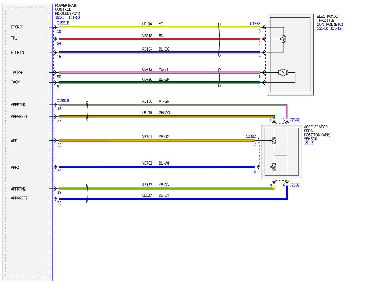Open the 151-10 reference under the PCM title

tap(74, 18)
